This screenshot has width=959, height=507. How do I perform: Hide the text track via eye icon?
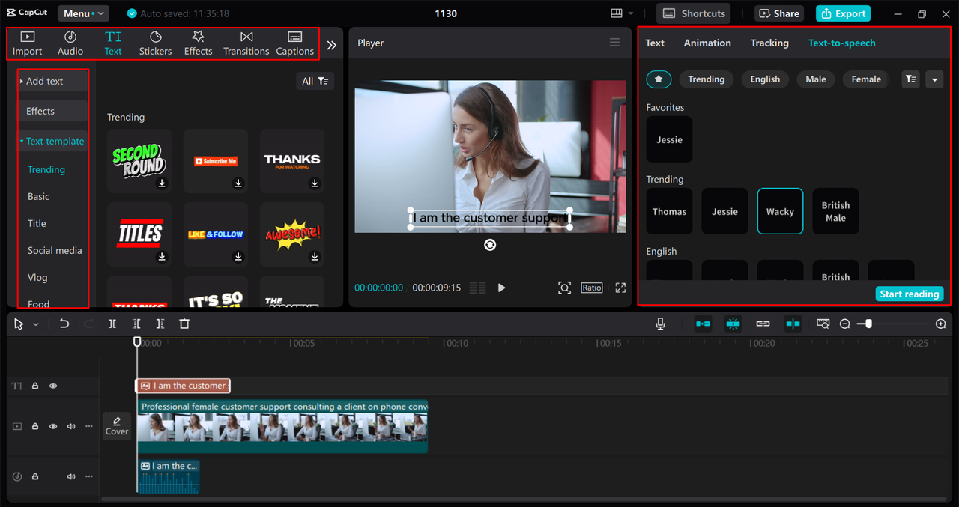pyautogui.click(x=53, y=386)
